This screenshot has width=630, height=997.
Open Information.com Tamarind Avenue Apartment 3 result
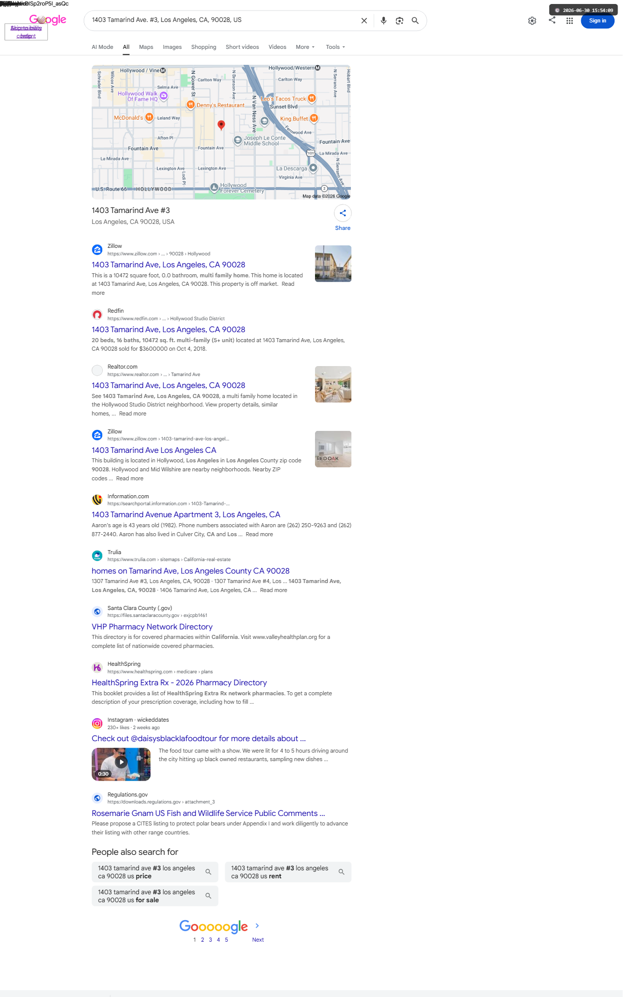pos(186,515)
